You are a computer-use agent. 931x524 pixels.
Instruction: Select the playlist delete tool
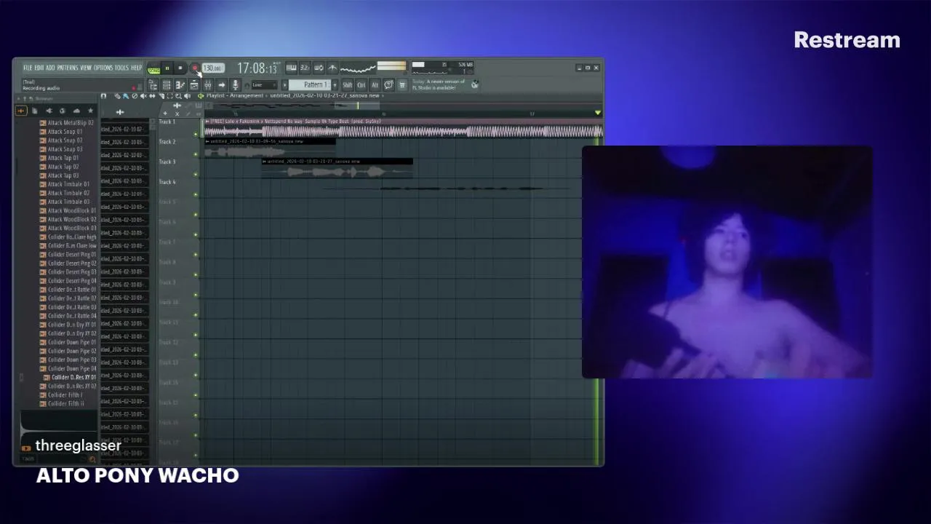(x=135, y=96)
